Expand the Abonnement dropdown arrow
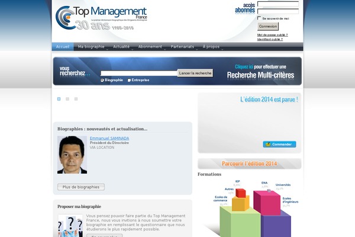 pos(164,49)
